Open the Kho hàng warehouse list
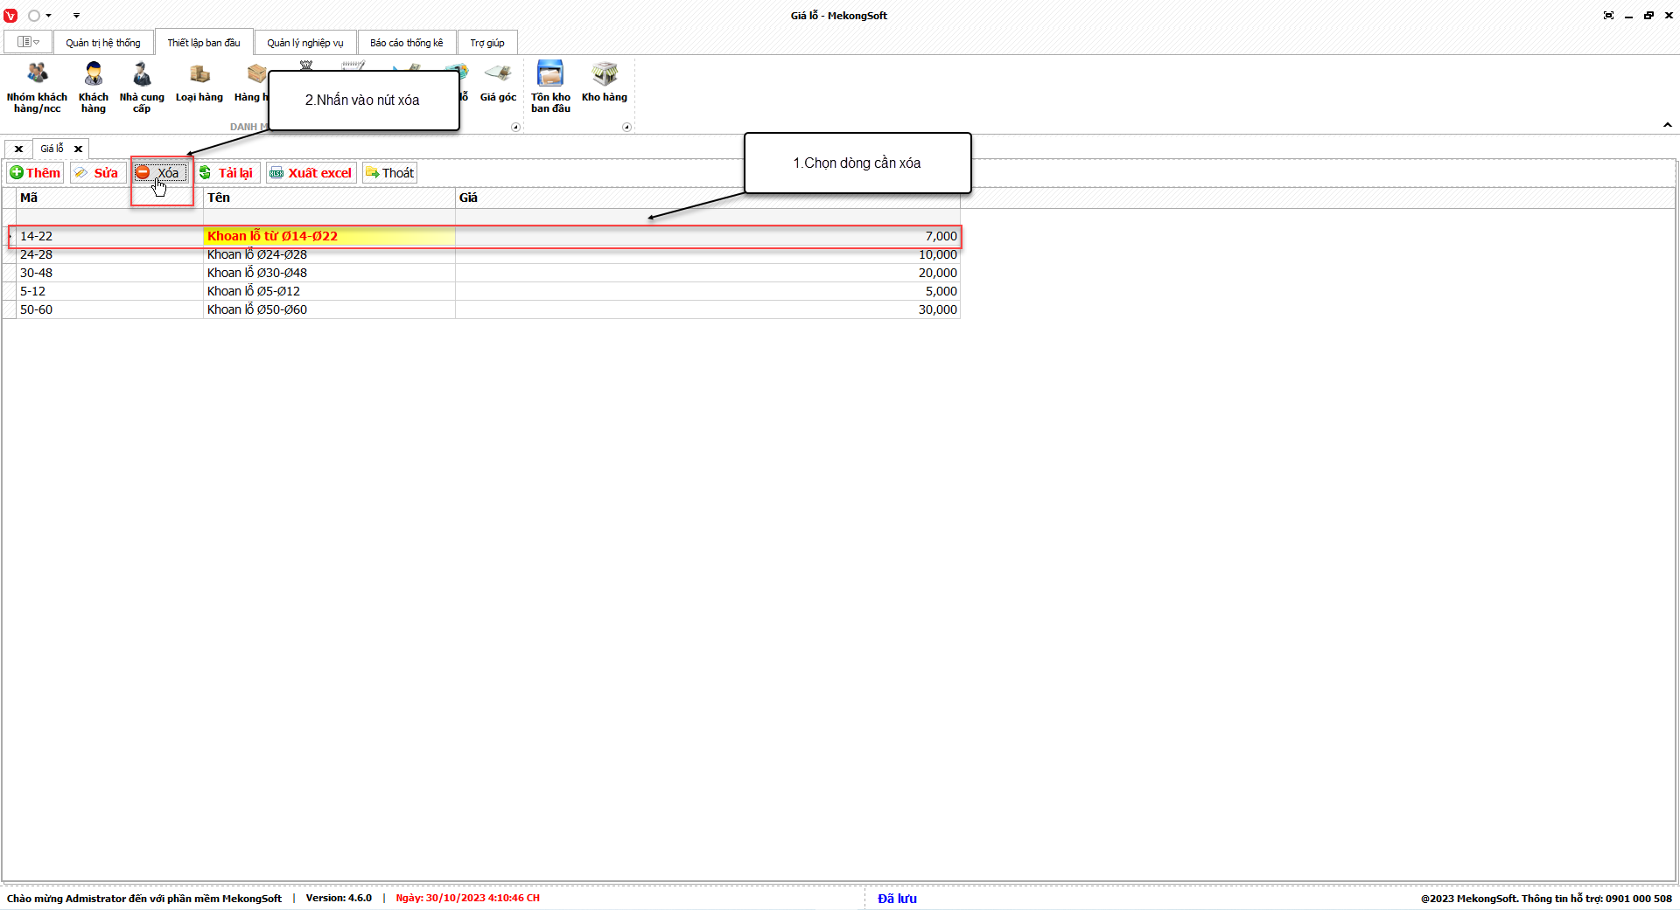Screen dimensions: 1680x910 605,84
